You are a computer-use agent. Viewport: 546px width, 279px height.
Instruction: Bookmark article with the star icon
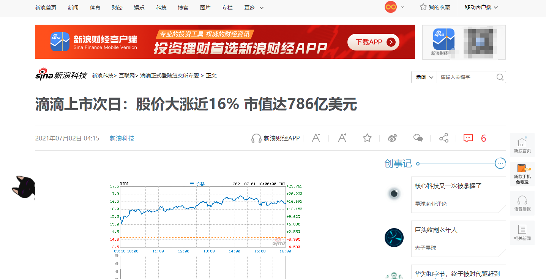(x=367, y=138)
